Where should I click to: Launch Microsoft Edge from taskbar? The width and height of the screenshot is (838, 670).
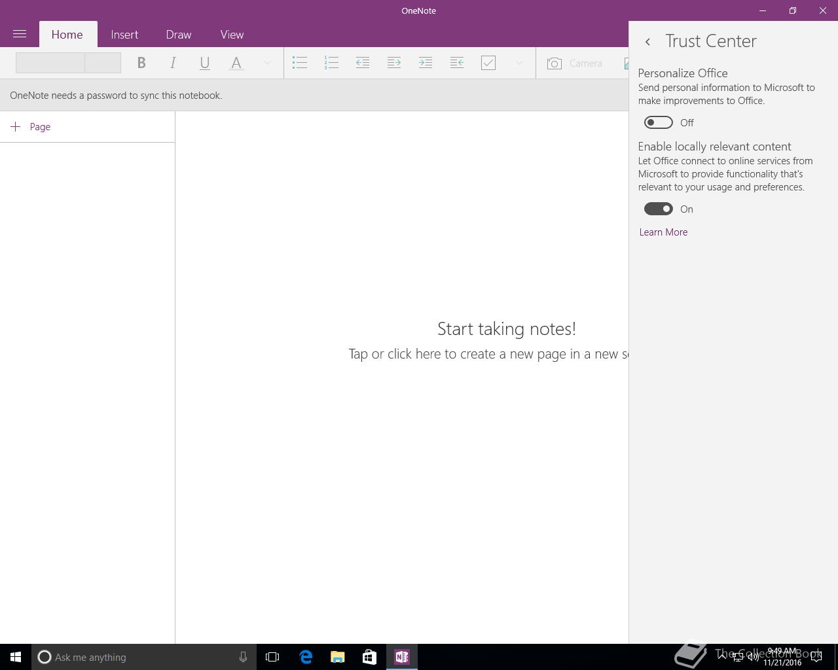click(x=306, y=657)
